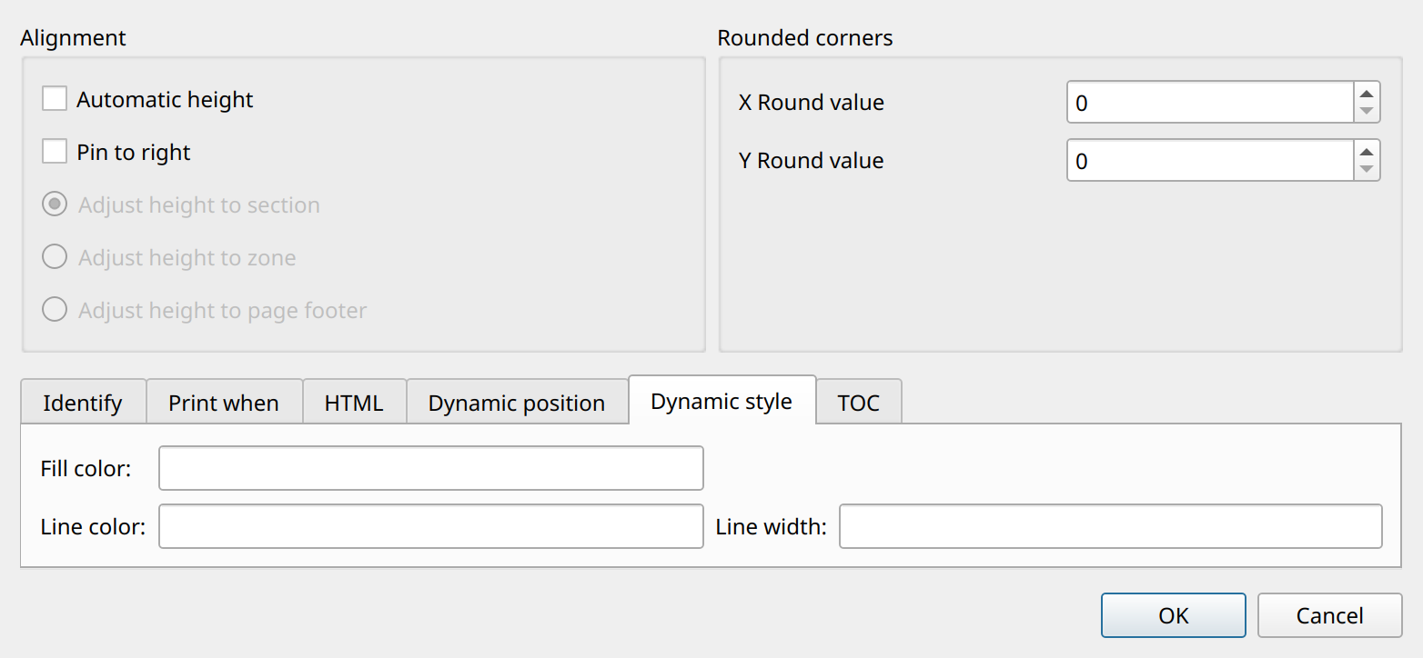Click the Alignment group heading
The width and height of the screenshot is (1423, 658).
pos(73,38)
